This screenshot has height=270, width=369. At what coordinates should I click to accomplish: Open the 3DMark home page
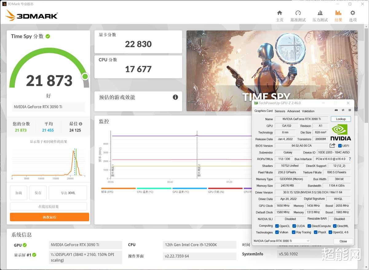pyautogui.click(x=280, y=15)
